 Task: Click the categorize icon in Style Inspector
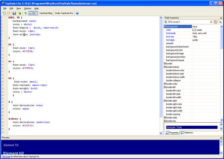click(215, 22)
